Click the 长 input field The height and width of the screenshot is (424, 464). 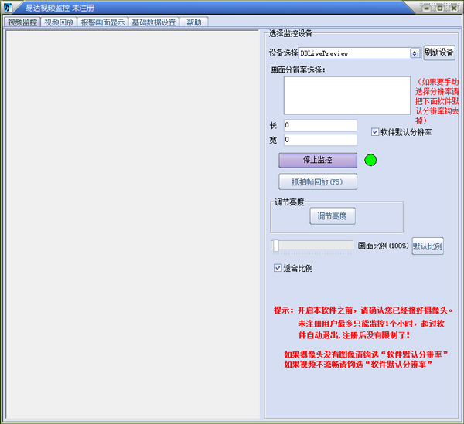coord(319,125)
